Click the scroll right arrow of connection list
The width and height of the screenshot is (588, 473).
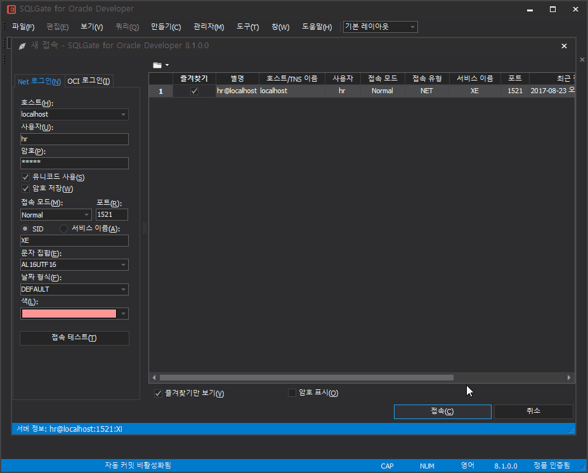[569, 378]
